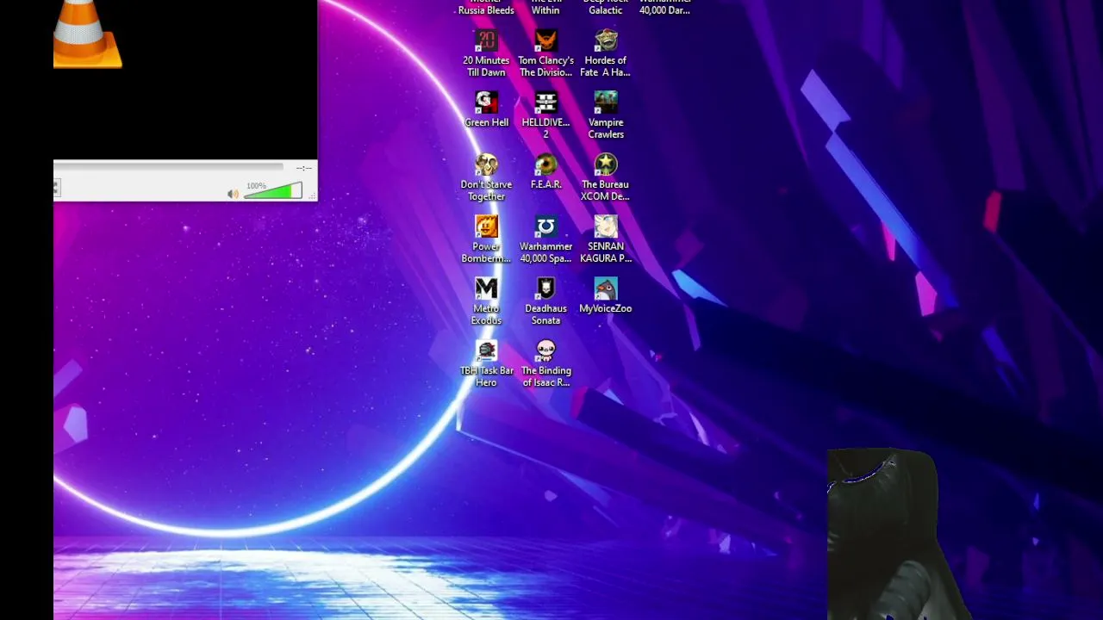Click The Evil Within shortcut label
Screen dimensions: 1103x620
(x=545, y=8)
